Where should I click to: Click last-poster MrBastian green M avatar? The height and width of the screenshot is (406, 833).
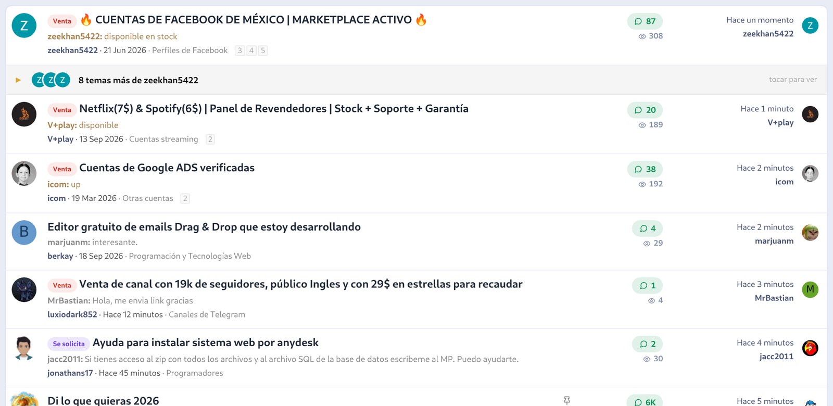(810, 289)
